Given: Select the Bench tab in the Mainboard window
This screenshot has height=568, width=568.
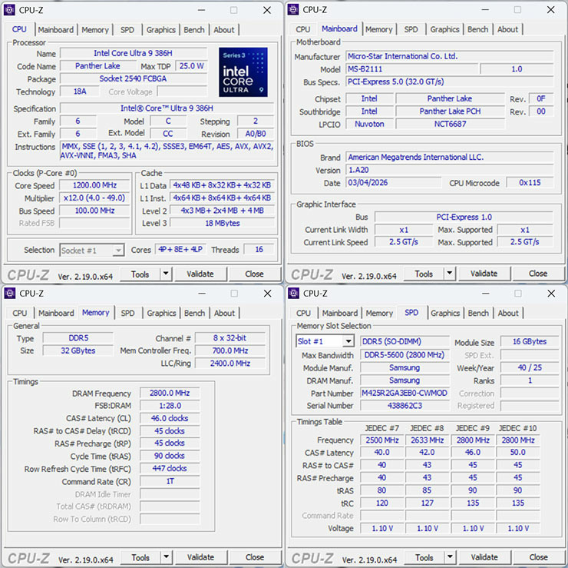Looking at the screenshot, I should click(477, 29).
